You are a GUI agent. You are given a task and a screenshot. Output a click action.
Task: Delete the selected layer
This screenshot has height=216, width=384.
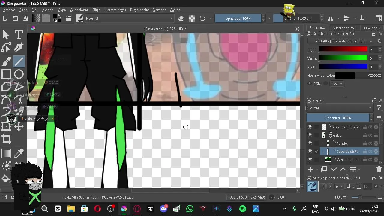[379, 169]
